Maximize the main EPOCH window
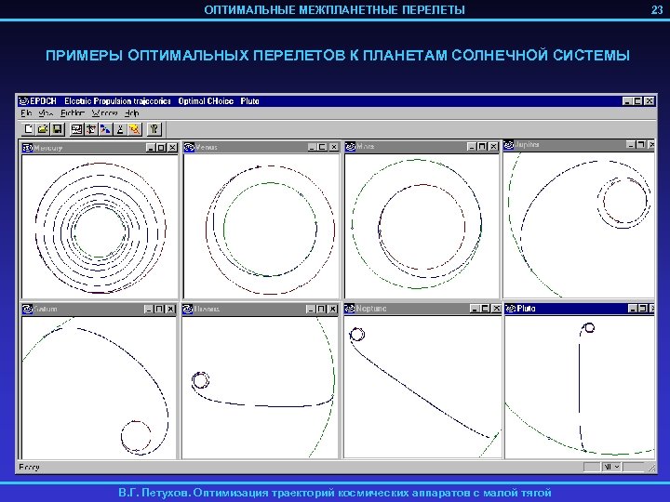 click(637, 101)
